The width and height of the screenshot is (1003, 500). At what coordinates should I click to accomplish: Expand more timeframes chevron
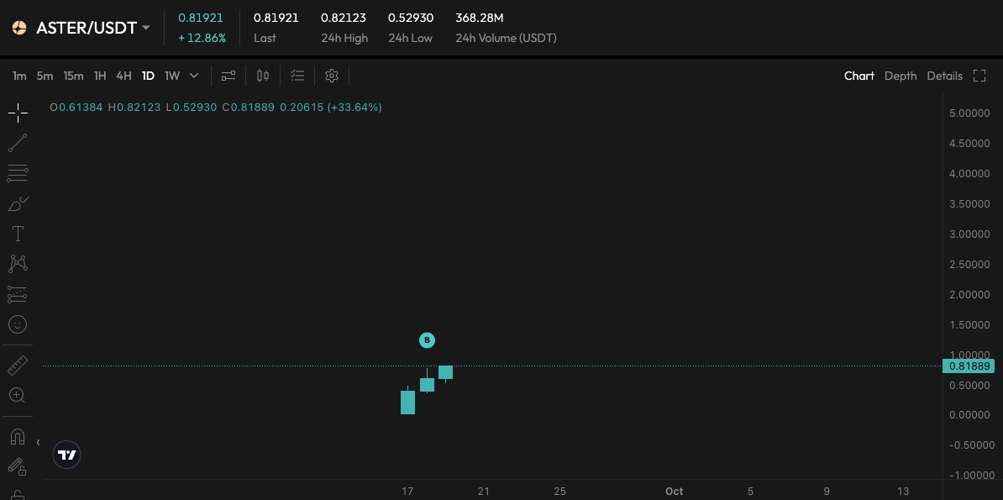(194, 76)
